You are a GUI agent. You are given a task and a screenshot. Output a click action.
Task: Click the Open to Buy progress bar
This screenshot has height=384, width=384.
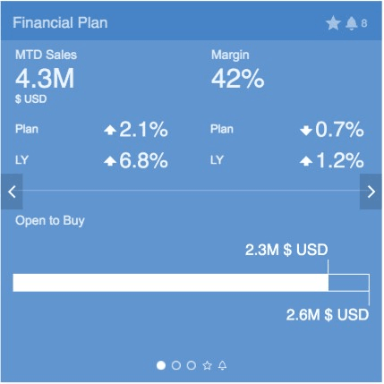(x=192, y=283)
